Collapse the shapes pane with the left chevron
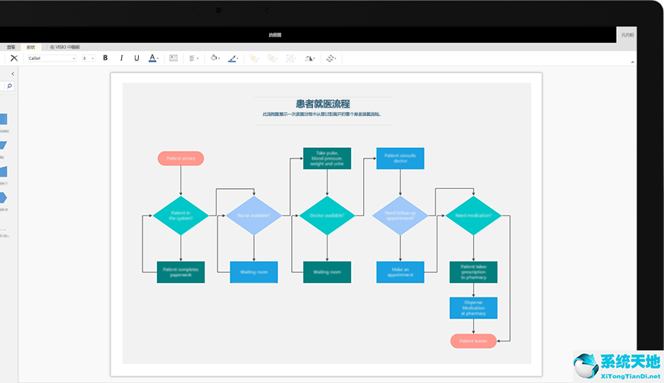 (x=13, y=74)
